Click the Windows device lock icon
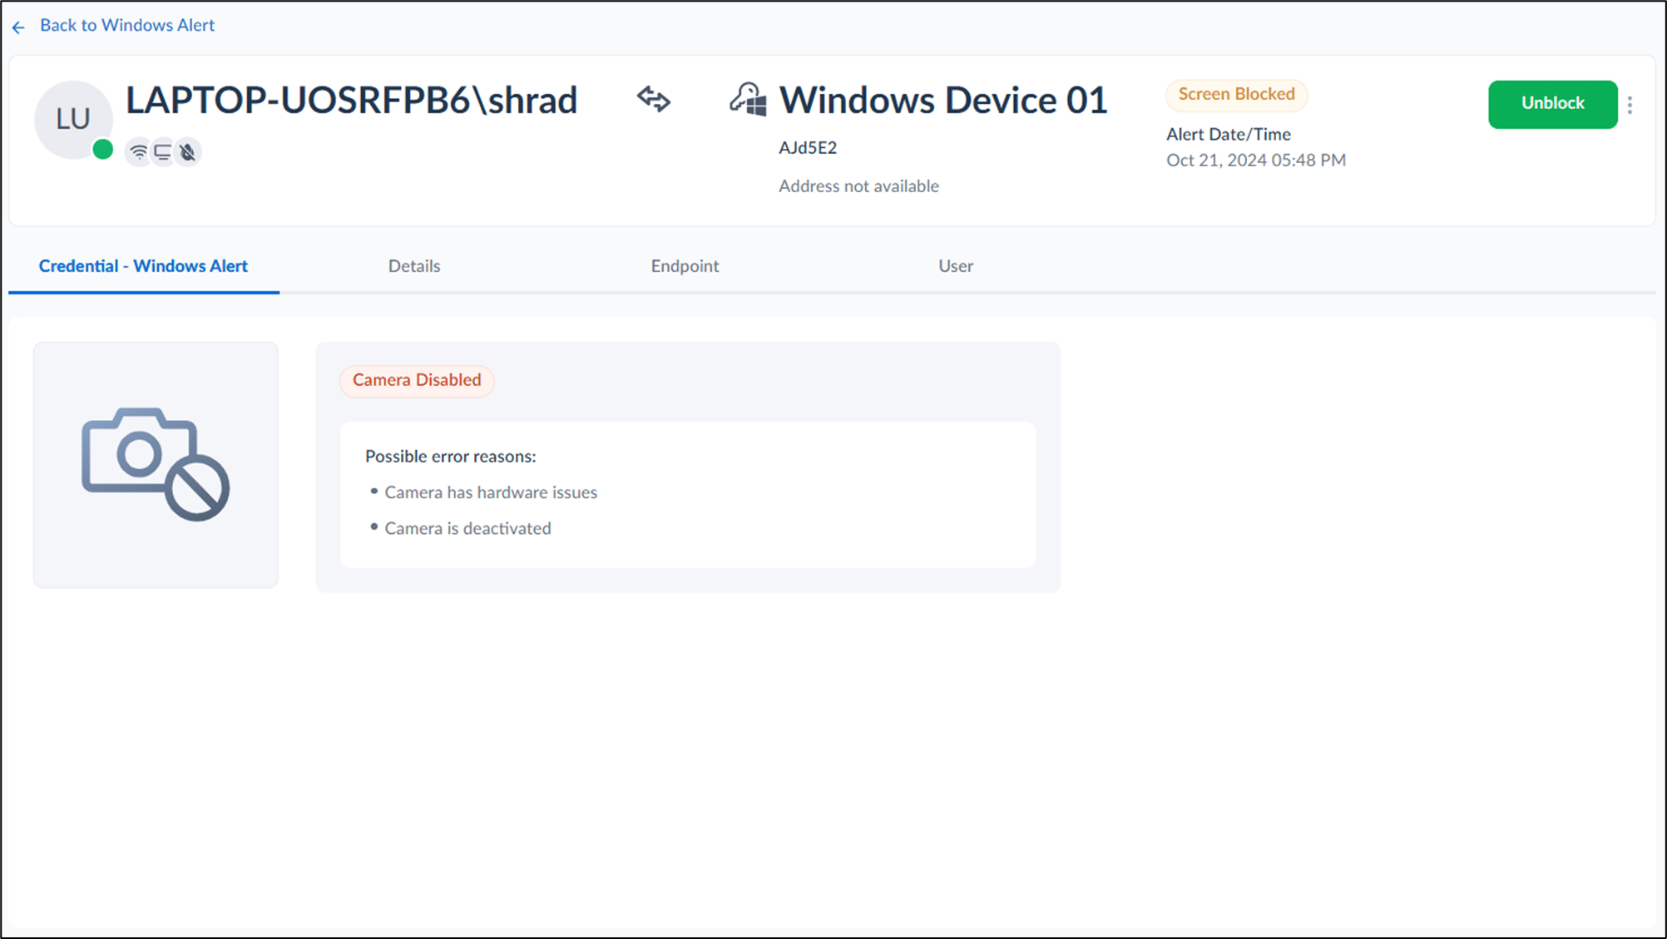1667x939 pixels. 748,100
